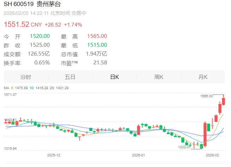Image resolution: width=231 pixels, height=167 pixels.
Task: Click the 成交额 value 126.55亿
Action: point(39,54)
